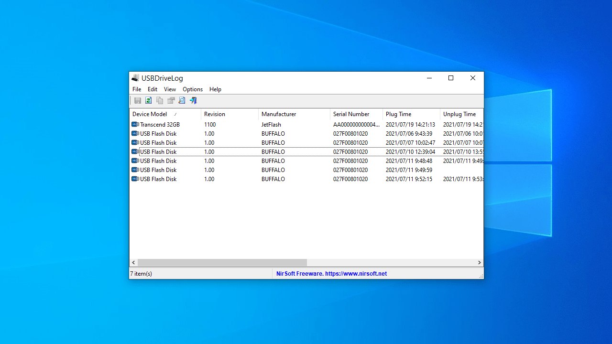Screen dimensions: 612x344
Task: Click revision 1.00 in the 10:02:47 row
Action: click(209, 143)
